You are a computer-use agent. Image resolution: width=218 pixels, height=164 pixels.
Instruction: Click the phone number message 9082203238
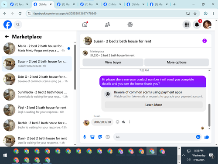102,122
